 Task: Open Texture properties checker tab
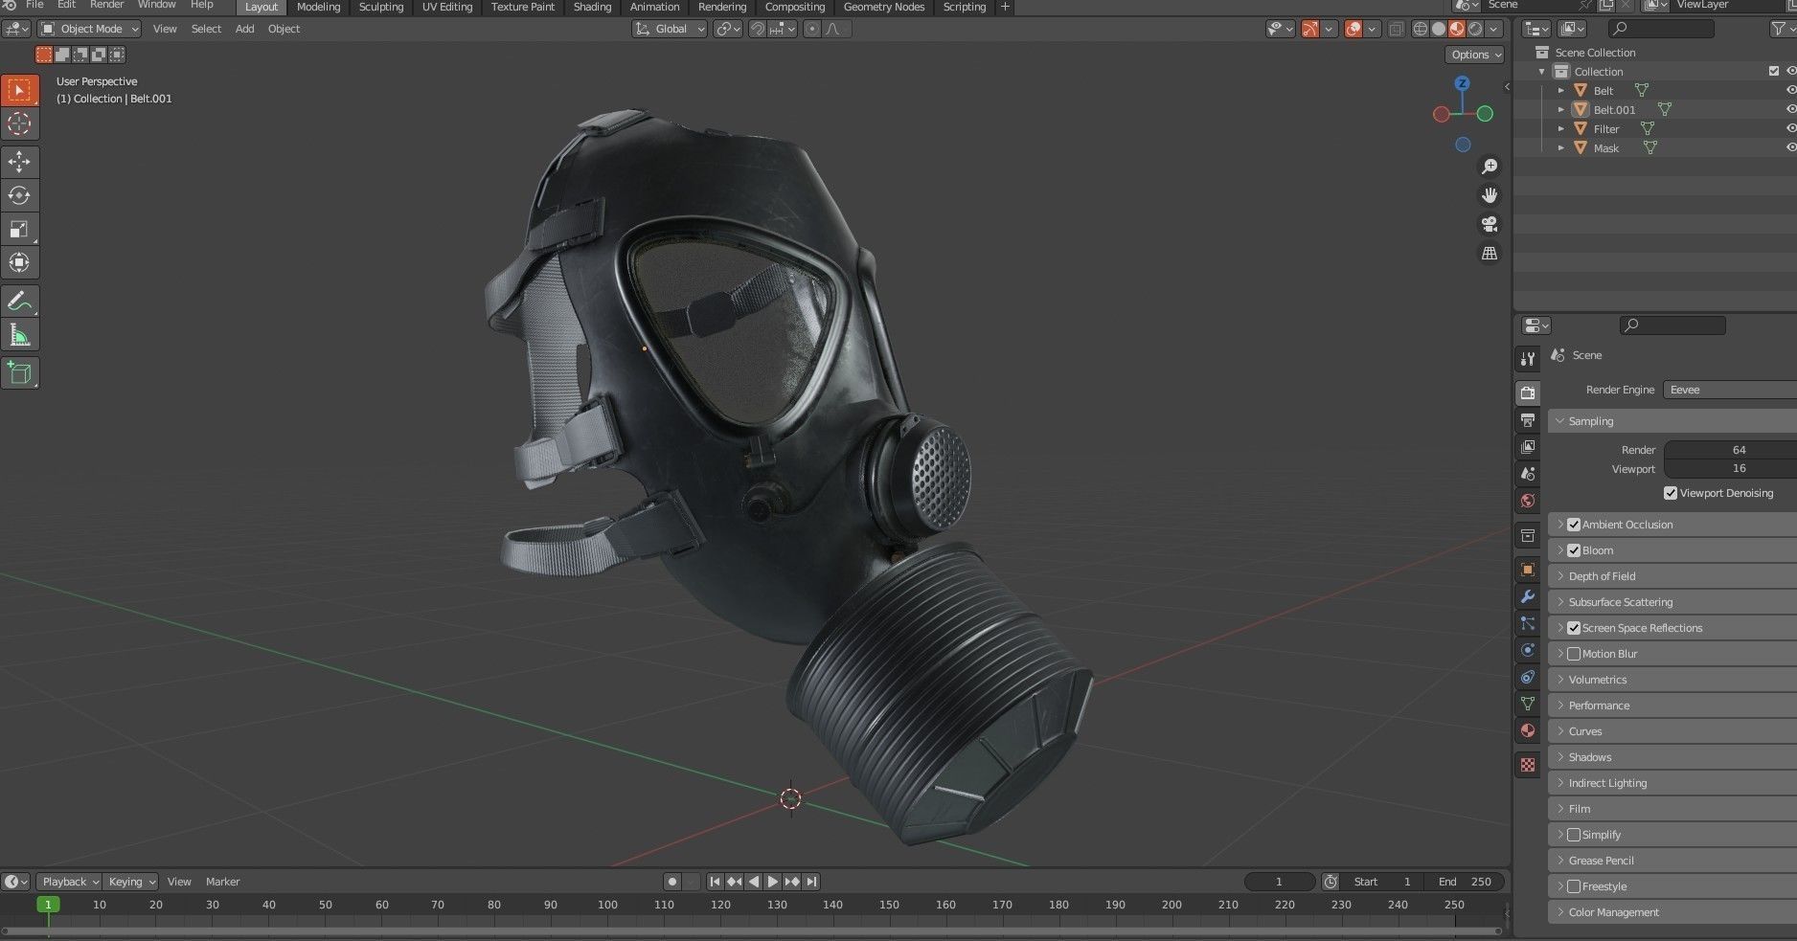pyautogui.click(x=1528, y=765)
